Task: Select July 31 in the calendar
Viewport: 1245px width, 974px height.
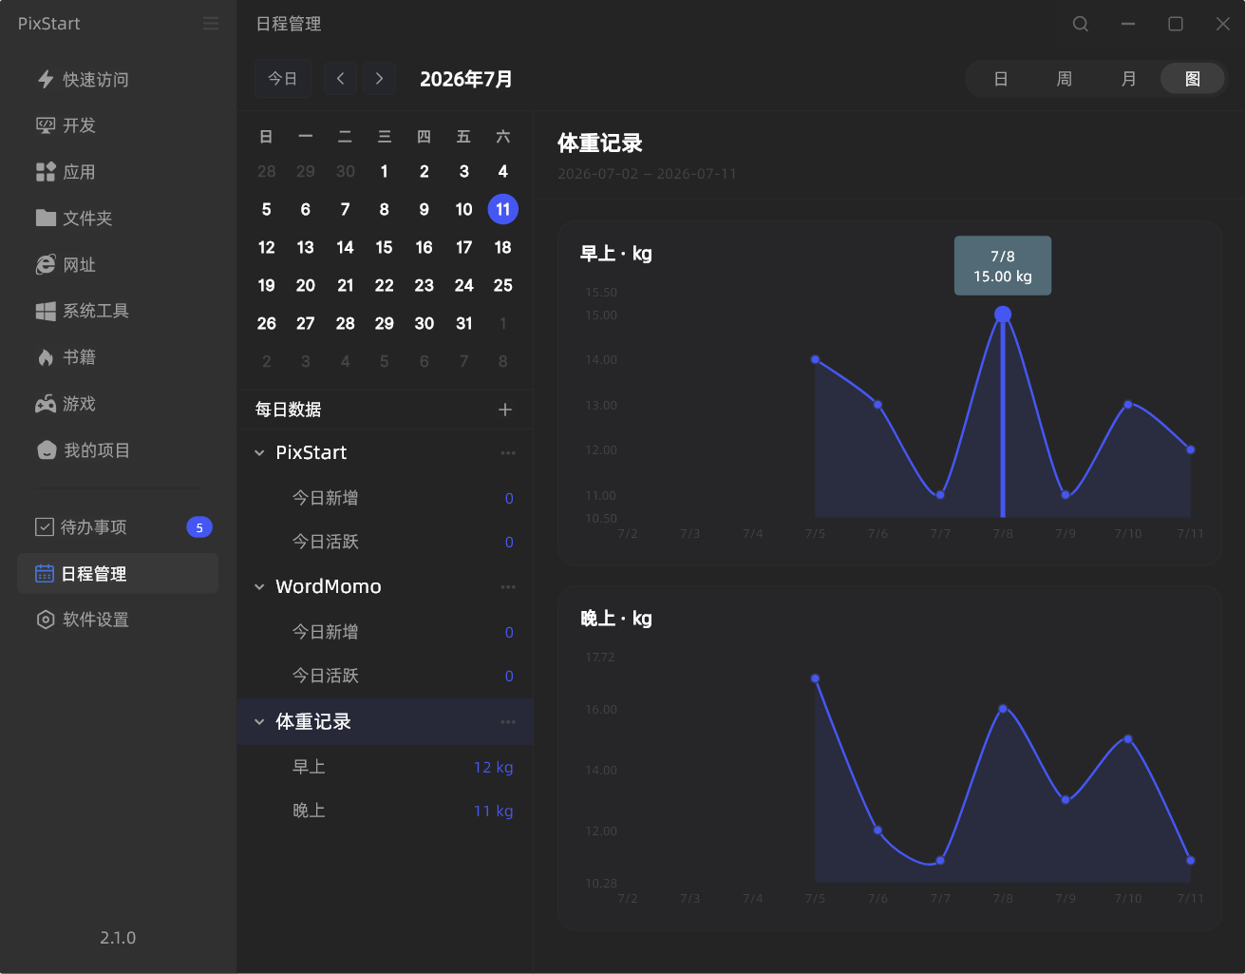Action: coord(463,323)
